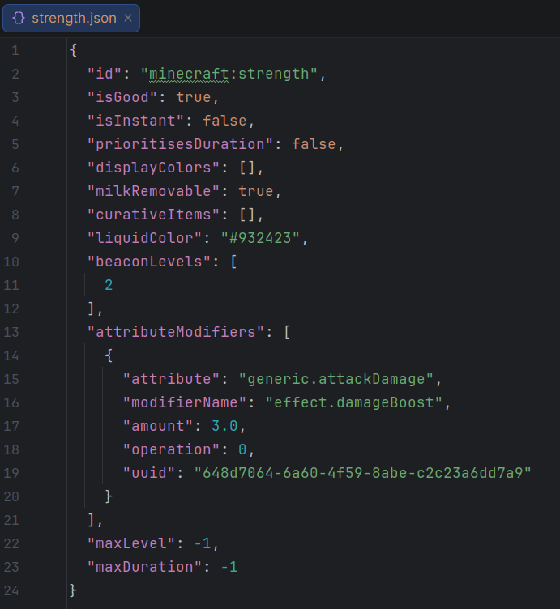560x609 pixels.
Task: Click the closing bracket on line 21
Action: coord(91,520)
